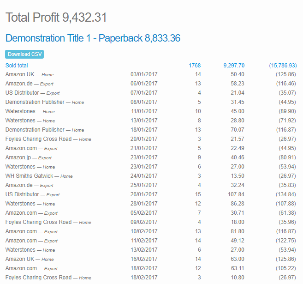Click the Sold total link
Image resolution: width=303 pixels, height=284 pixels.
click(17, 66)
